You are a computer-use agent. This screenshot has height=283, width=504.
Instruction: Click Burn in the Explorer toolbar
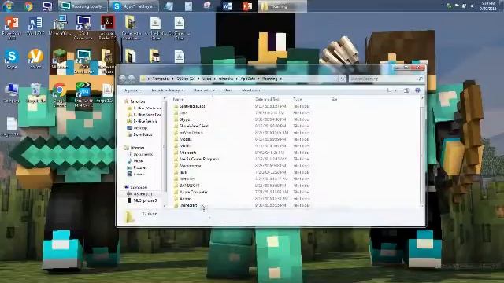tap(228, 90)
